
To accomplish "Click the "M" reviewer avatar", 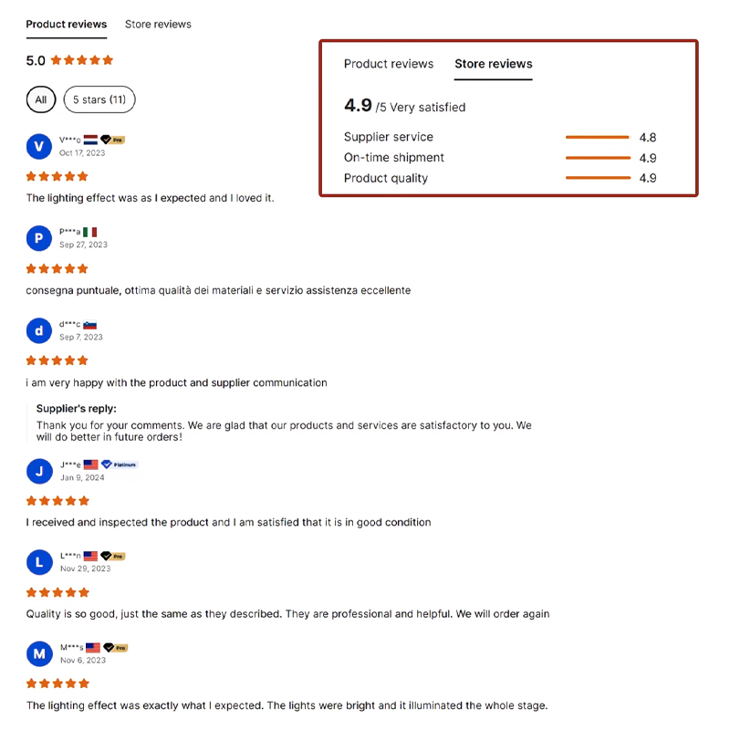I will (x=38, y=653).
